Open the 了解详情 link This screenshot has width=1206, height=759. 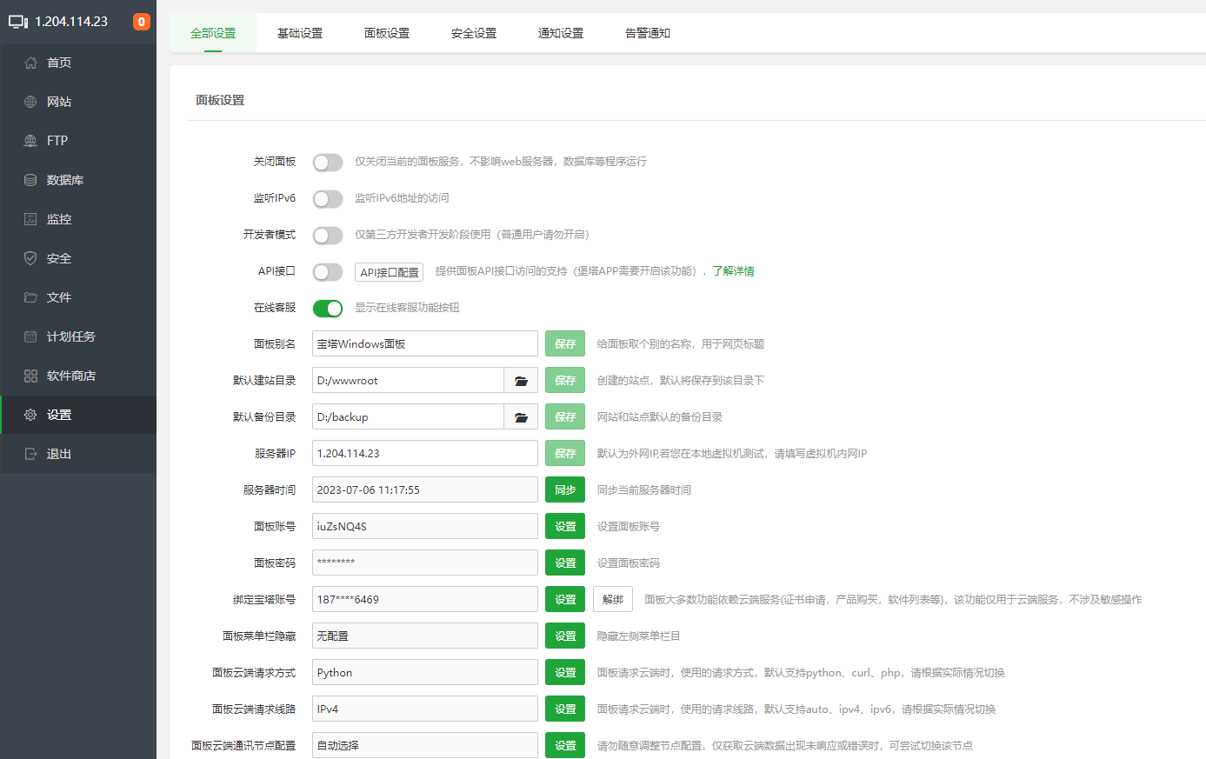pyautogui.click(x=733, y=271)
